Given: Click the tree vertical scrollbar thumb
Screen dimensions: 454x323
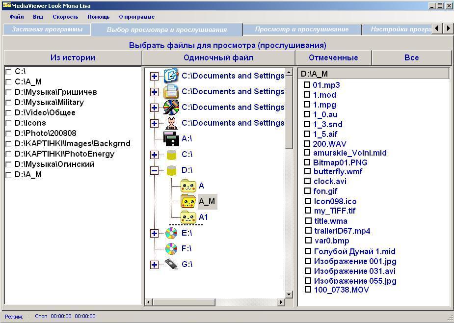Looking at the screenshot, I should (289, 112).
